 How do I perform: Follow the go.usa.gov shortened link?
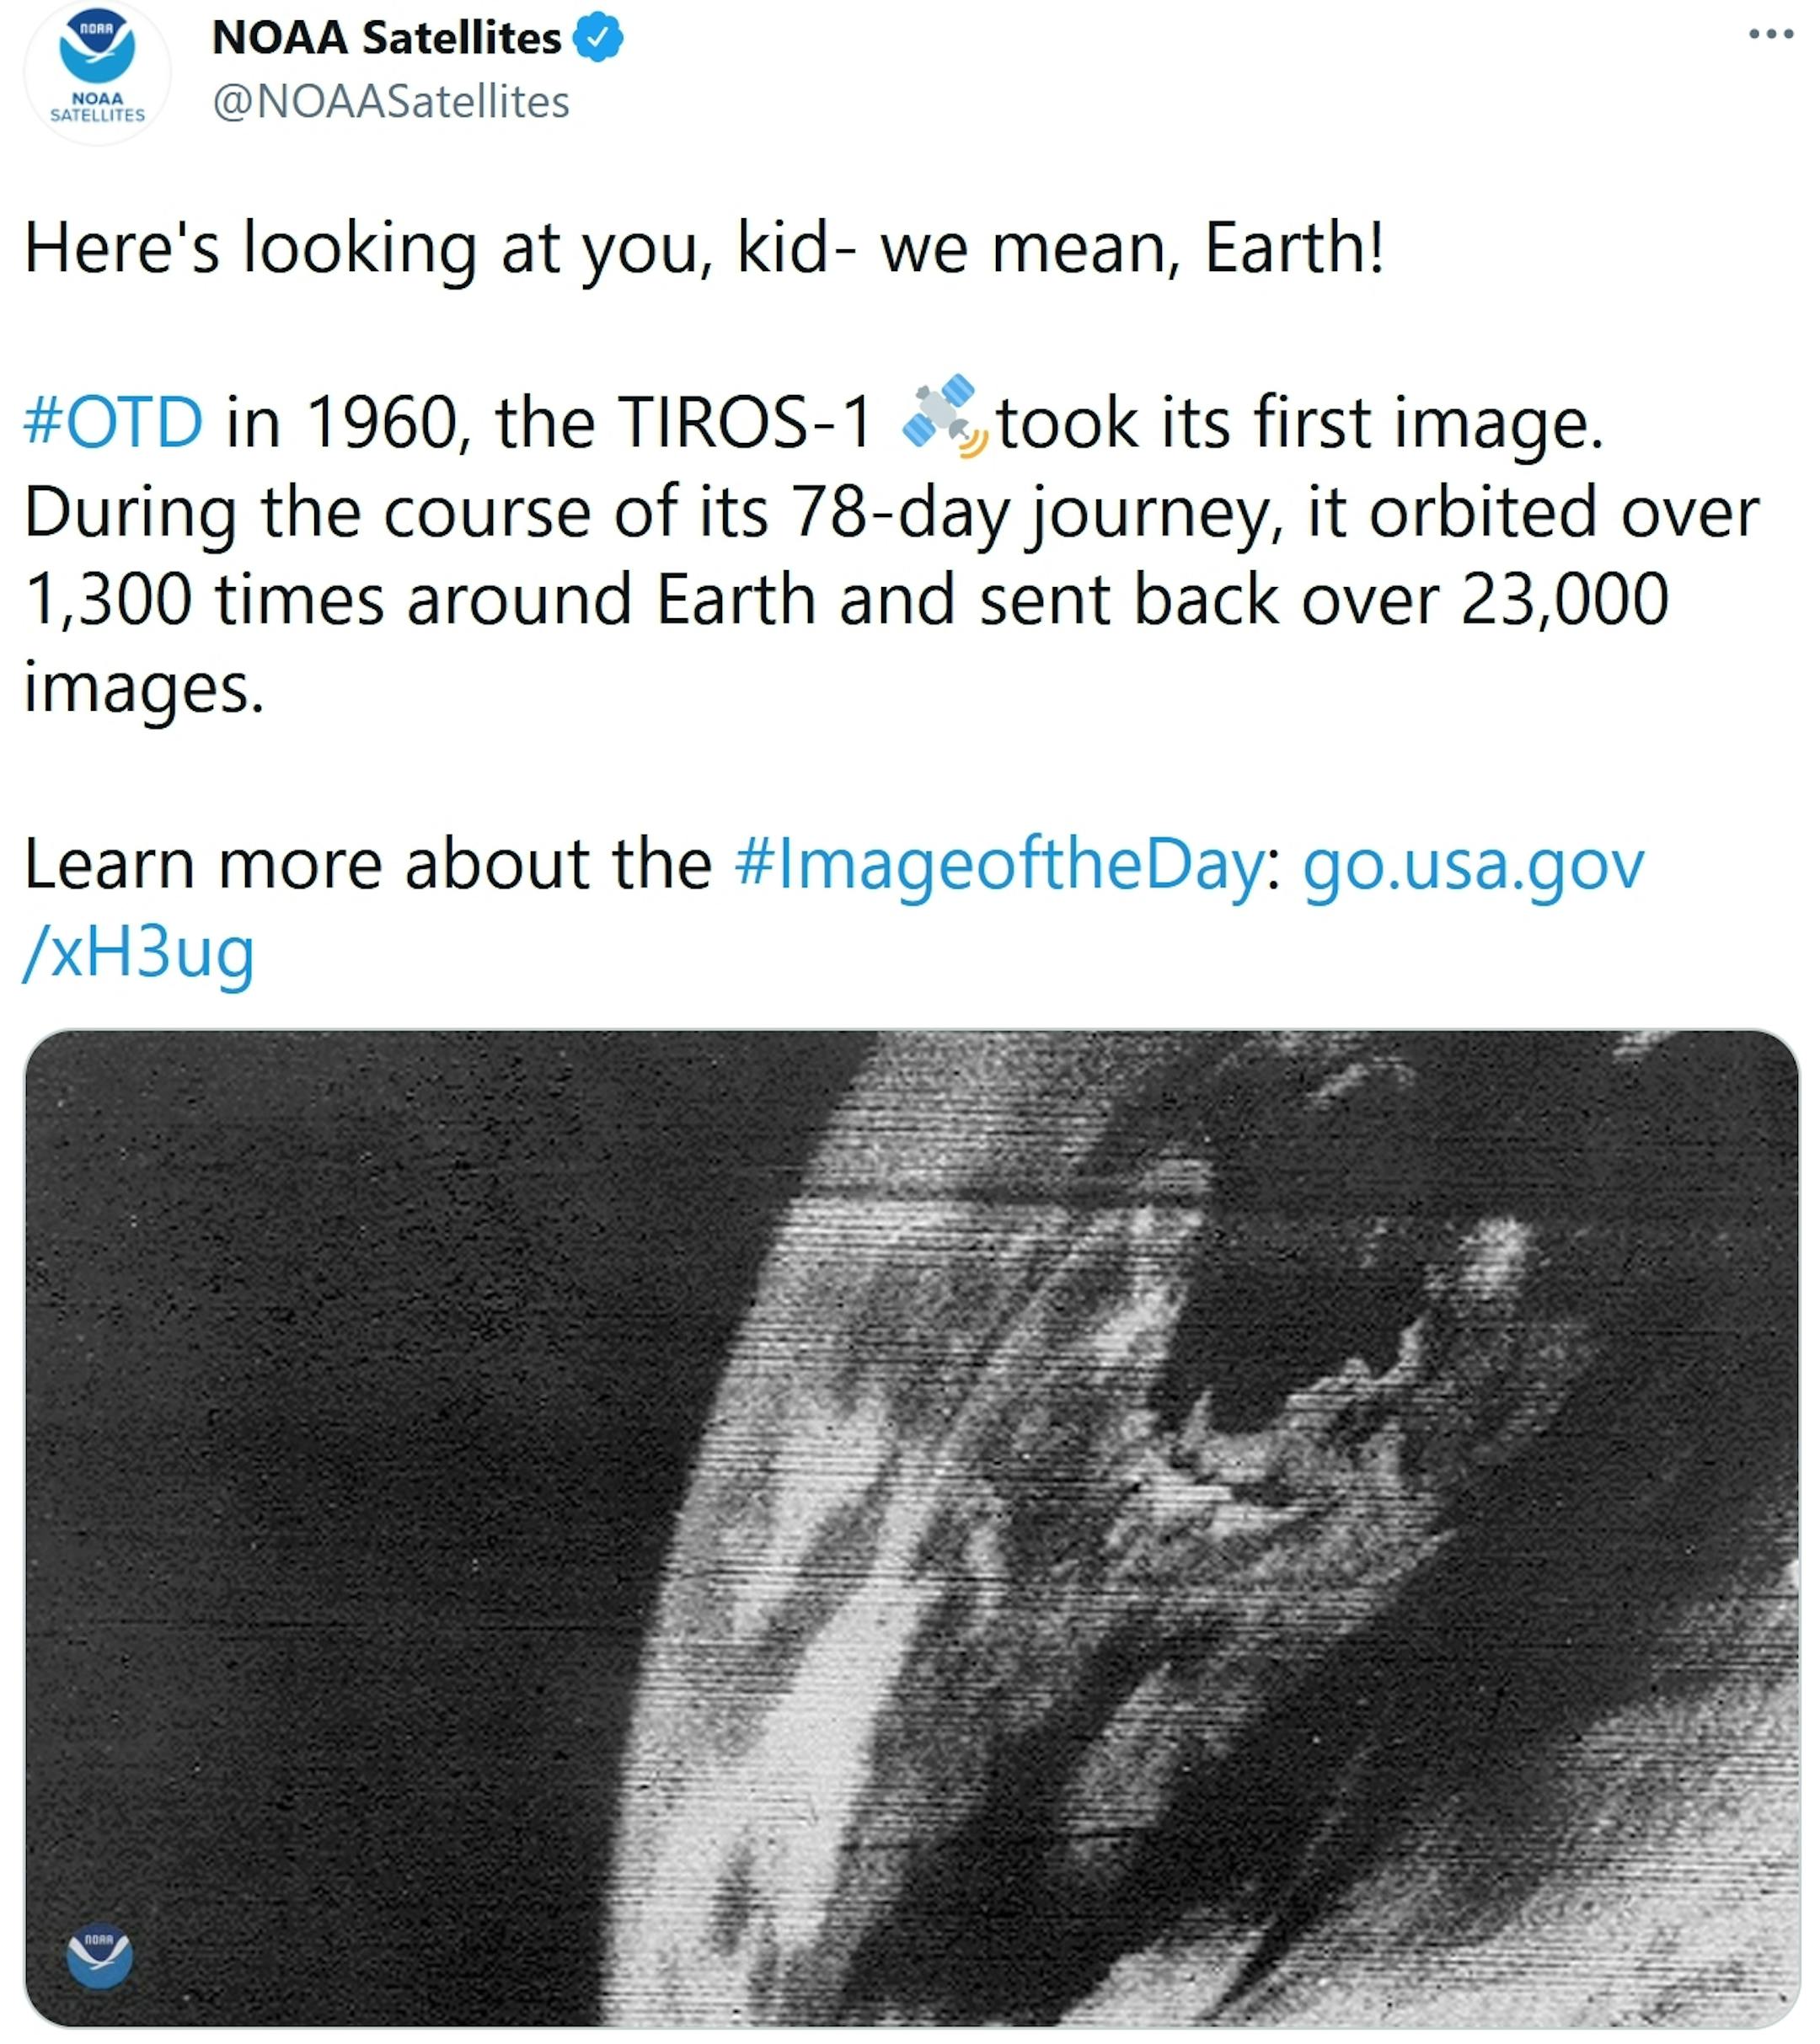(1473, 864)
